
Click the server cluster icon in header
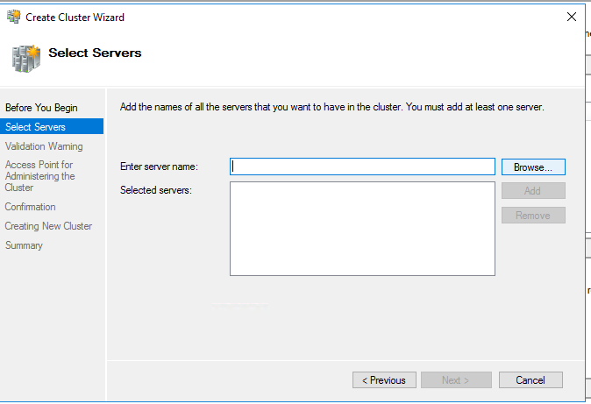coord(25,57)
